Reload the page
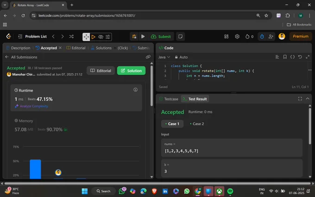The width and height of the screenshot is (315, 197). [23, 15]
